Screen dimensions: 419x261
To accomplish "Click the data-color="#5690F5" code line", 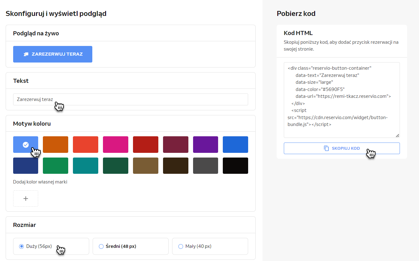I will [x=320, y=89].
